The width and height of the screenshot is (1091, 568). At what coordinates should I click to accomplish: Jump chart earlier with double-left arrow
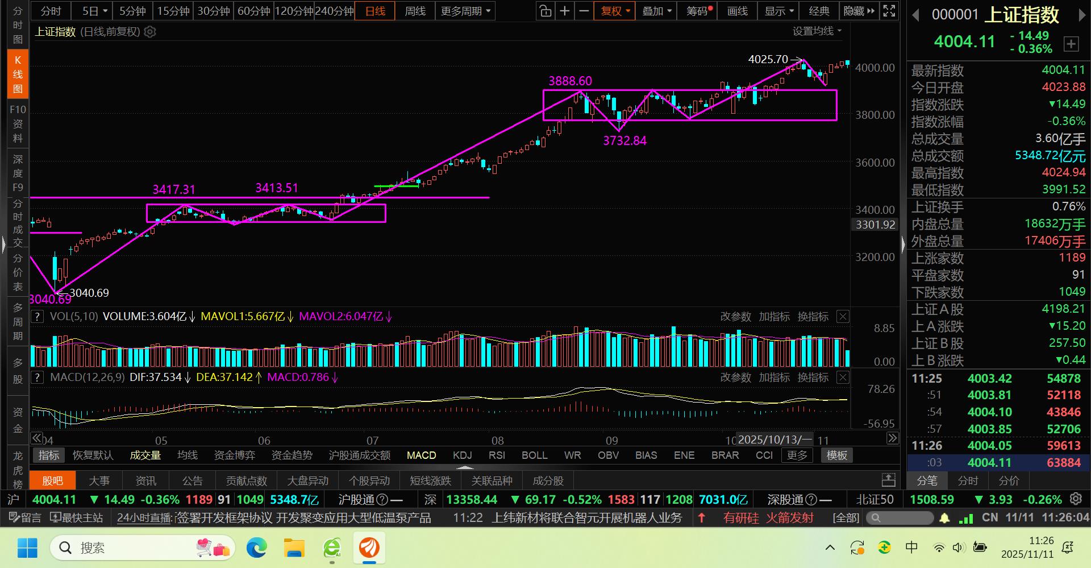pos(36,438)
